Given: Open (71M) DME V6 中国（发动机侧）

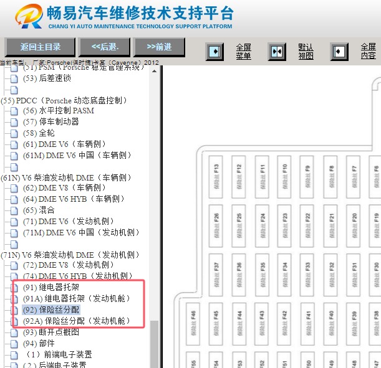Looking at the screenshot, I should tap(81, 232).
